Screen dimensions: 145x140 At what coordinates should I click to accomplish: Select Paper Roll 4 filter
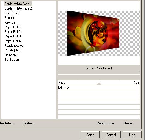(13, 41)
